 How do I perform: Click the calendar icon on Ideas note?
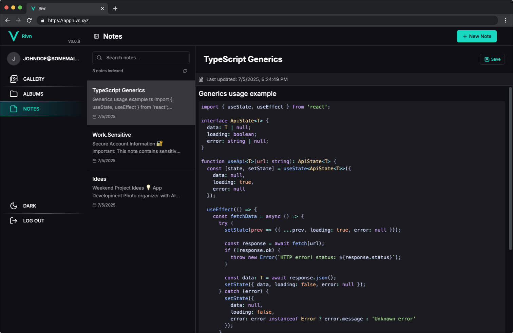point(94,205)
